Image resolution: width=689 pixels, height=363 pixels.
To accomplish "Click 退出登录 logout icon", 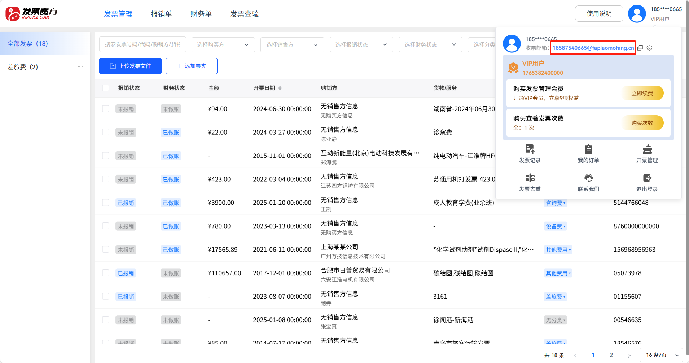I will 647,178.
